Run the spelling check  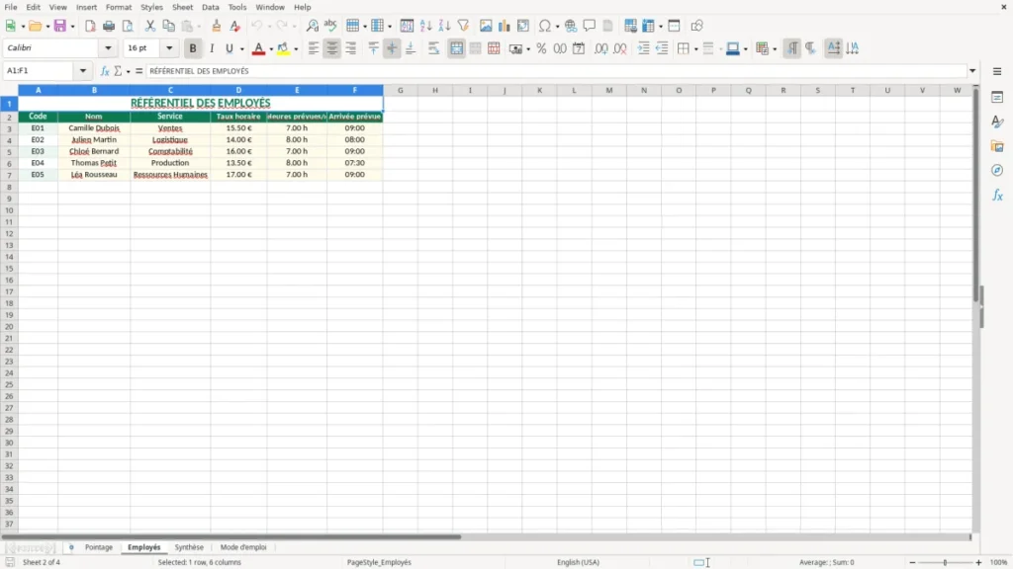click(x=330, y=26)
